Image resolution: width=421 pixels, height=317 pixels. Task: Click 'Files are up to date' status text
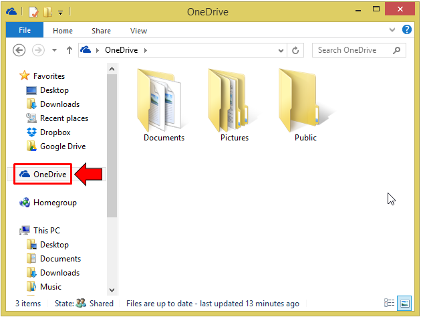pyautogui.click(x=213, y=304)
